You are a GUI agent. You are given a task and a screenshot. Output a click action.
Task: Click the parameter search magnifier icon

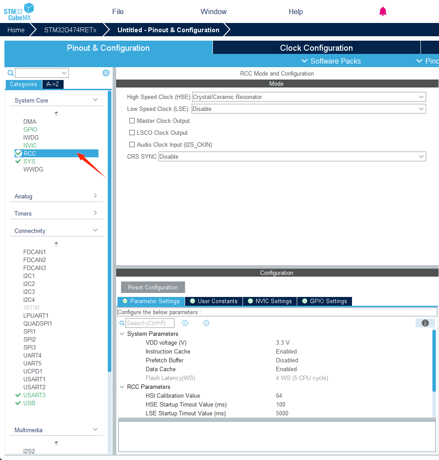coord(122,323)
